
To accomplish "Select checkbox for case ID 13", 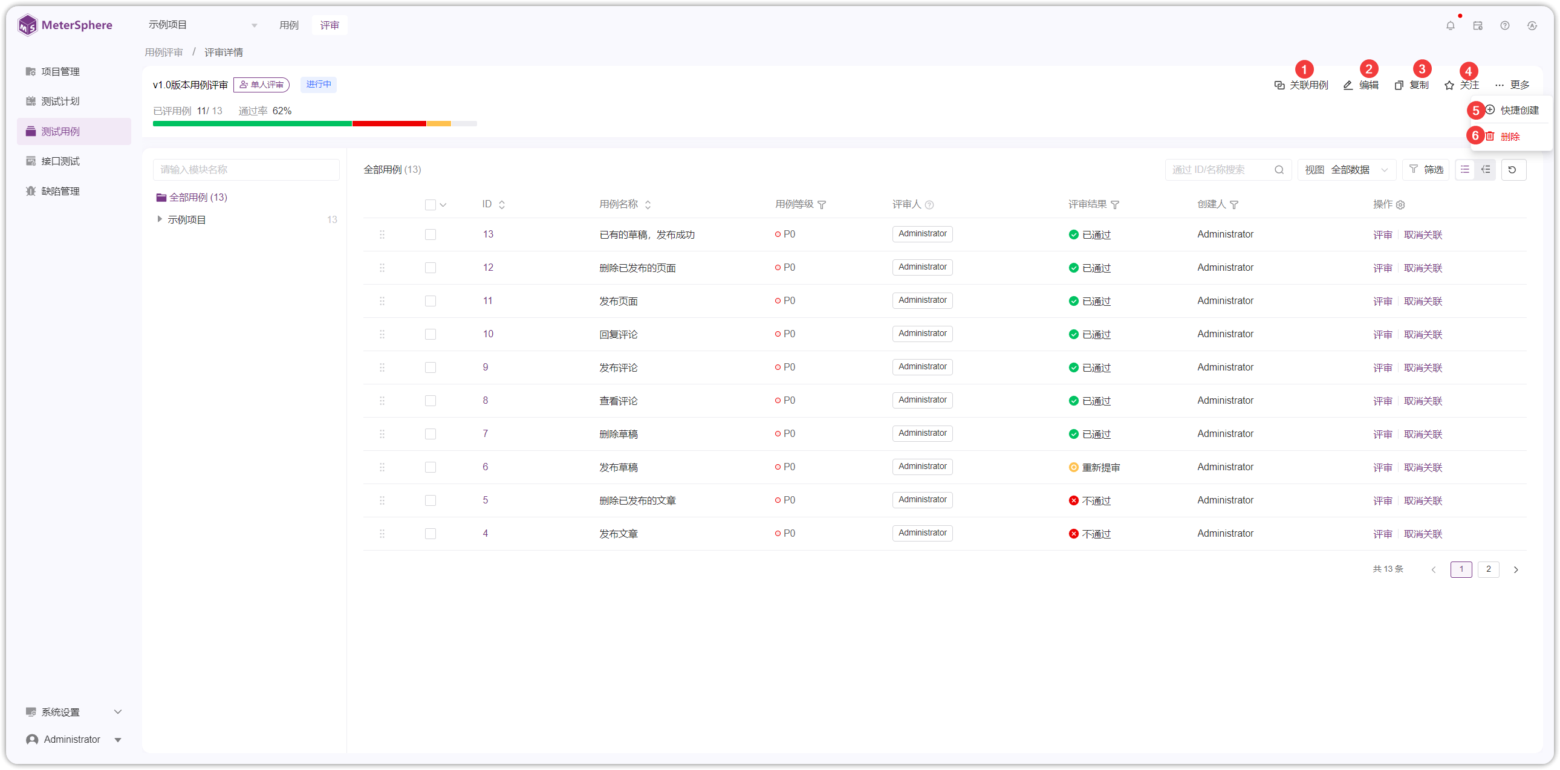I will [x=430, y=235].
